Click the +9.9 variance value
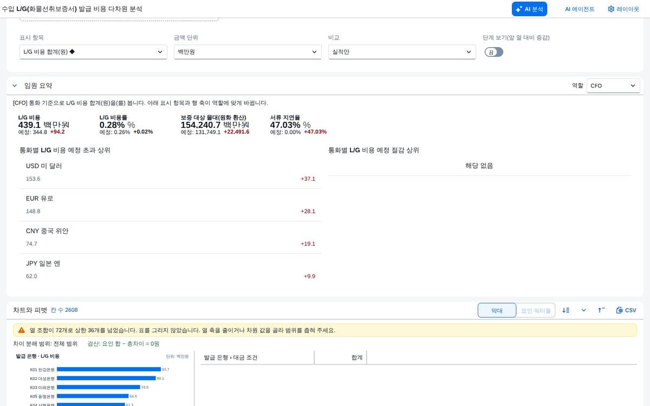The height and width of the screenshot is (406, 650). 309,276
